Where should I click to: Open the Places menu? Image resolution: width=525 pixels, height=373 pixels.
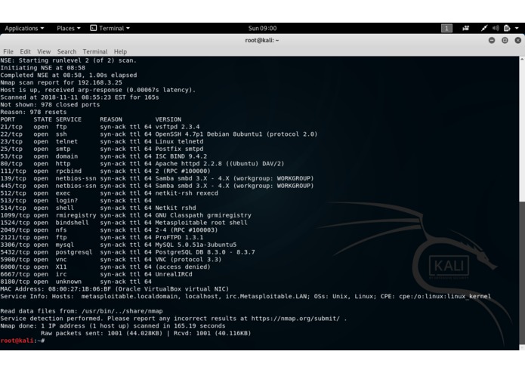tap(69, 29)
